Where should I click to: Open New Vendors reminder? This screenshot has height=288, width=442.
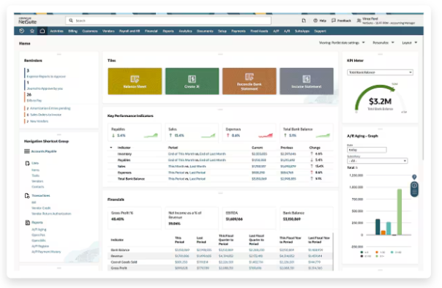(40, 121)
